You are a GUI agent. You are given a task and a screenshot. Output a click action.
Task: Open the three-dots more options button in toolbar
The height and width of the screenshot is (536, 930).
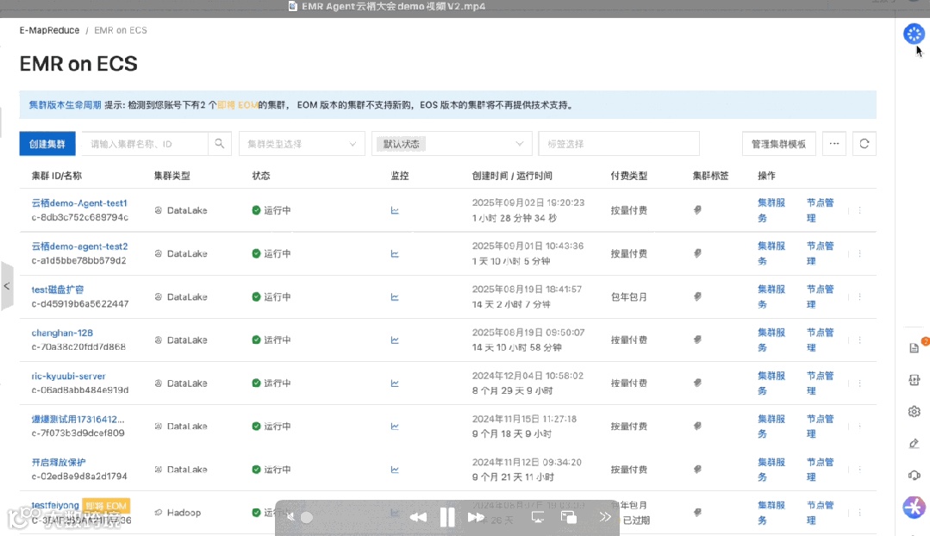click(x=834, y=144)
